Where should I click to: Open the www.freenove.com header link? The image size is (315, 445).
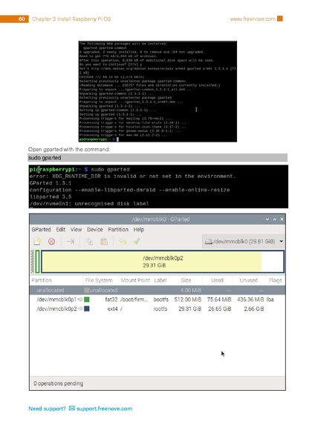click(253, 19)
